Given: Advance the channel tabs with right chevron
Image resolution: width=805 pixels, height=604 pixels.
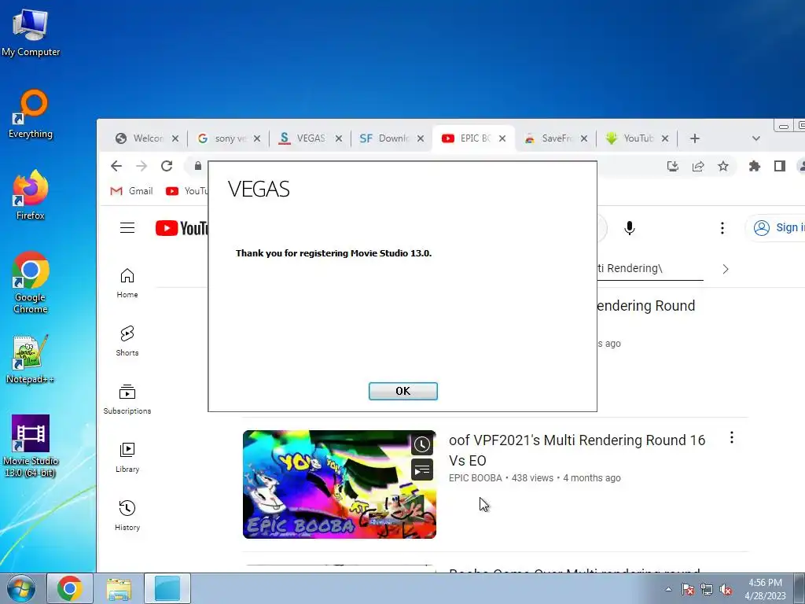Looking at the screenshot, I should (726, 269).
